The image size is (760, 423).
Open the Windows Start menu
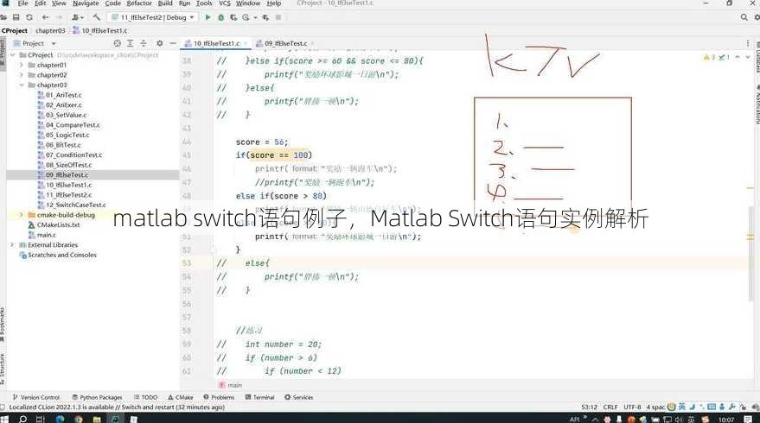(x=5, y=419)
